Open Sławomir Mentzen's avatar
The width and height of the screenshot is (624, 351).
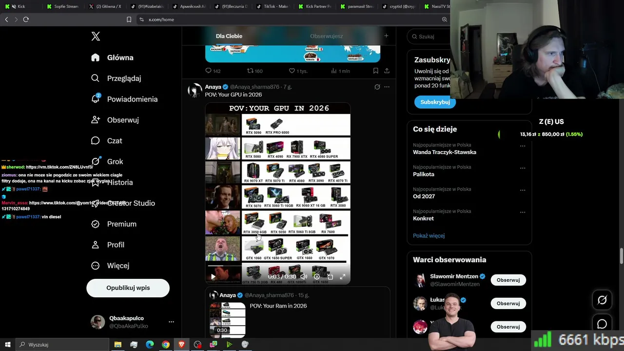tap(420, 280)
